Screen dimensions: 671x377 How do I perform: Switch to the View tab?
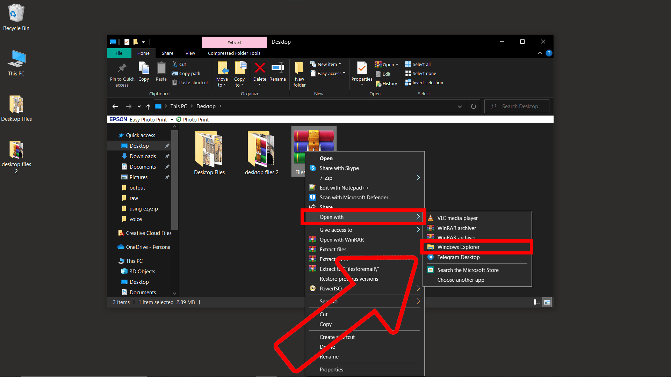[190, 53]
